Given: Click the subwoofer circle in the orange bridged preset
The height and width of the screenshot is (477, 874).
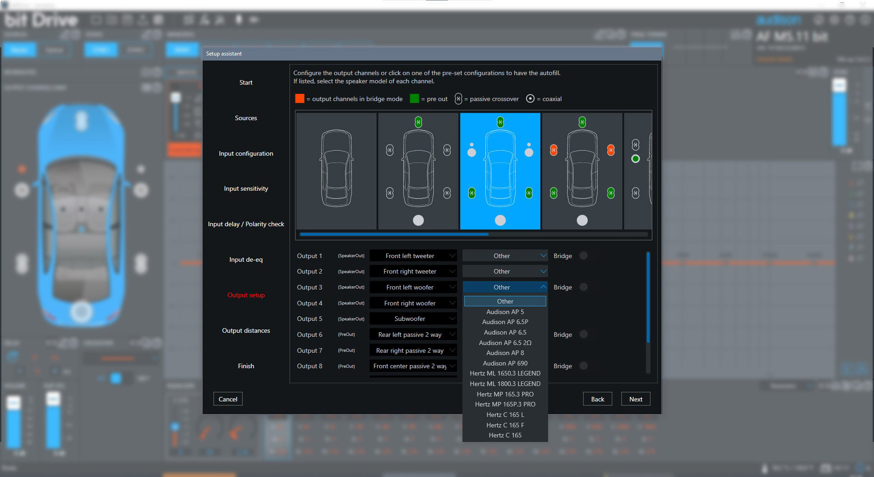Looking at the screenshot, I should [x=582, y=220].
